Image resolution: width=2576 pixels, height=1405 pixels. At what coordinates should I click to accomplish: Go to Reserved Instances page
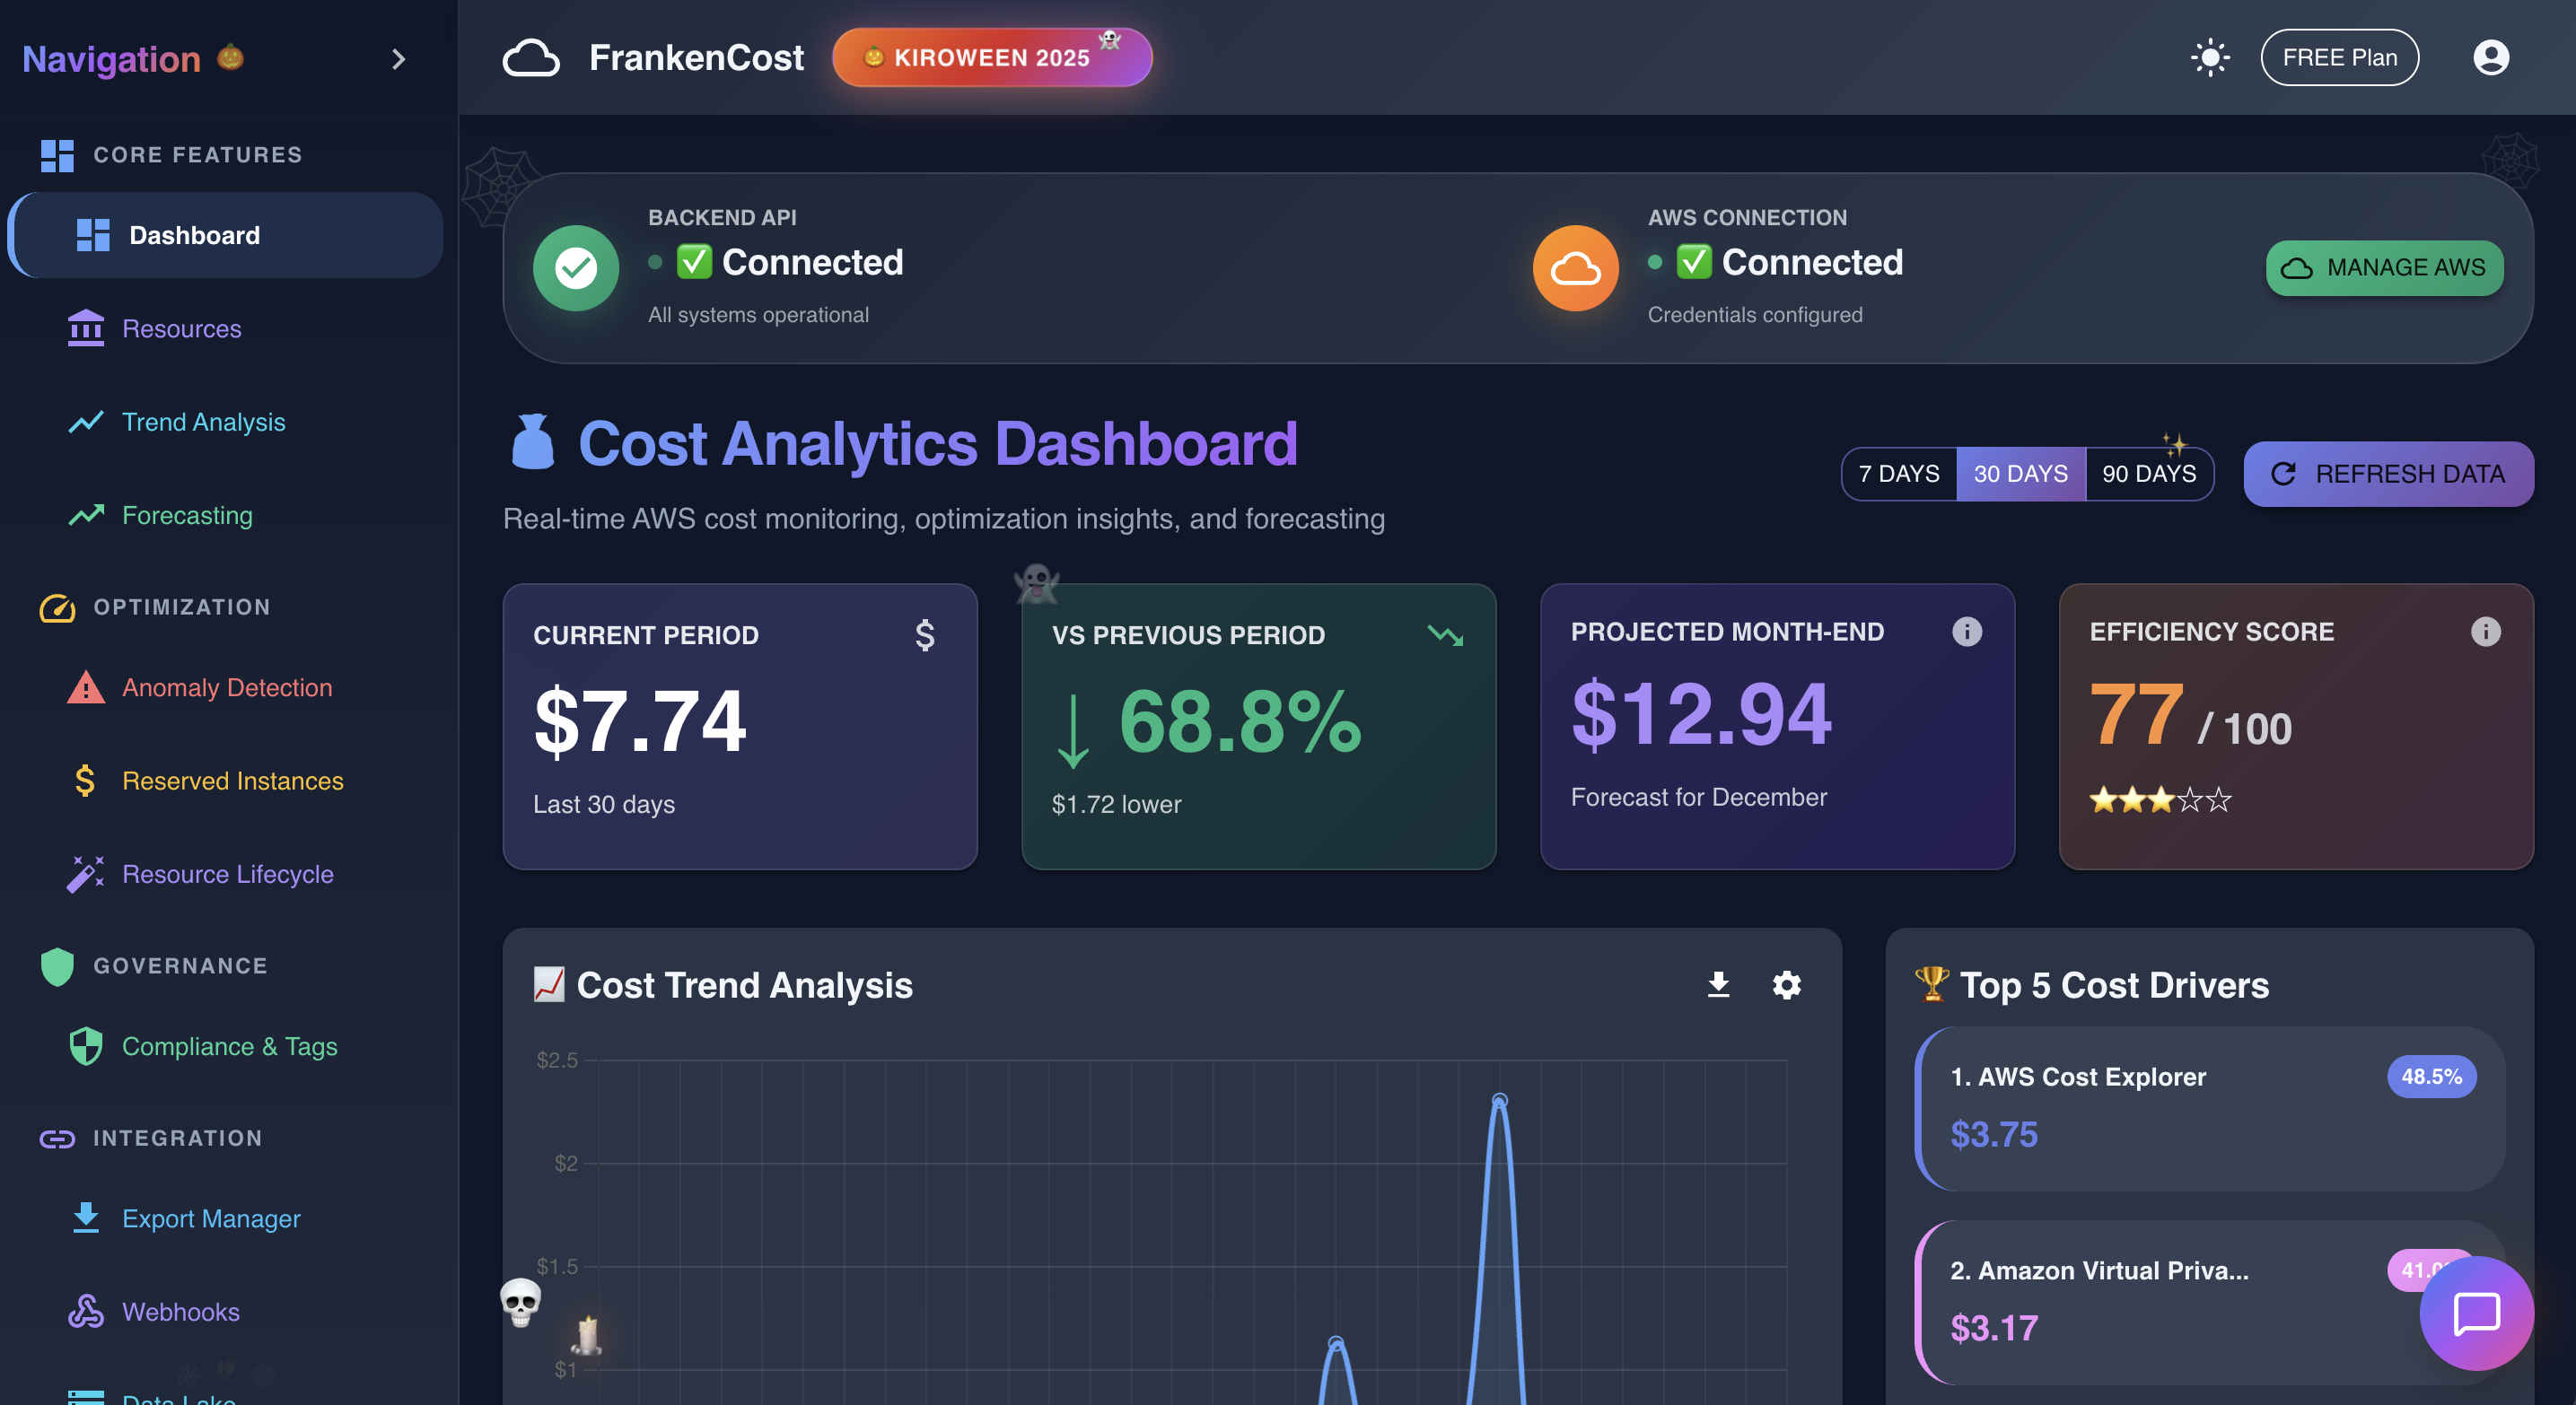coord(232,781)
